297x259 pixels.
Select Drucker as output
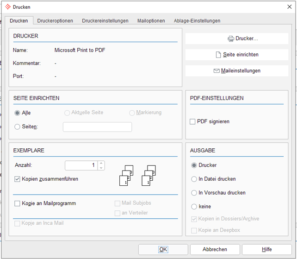194,165
